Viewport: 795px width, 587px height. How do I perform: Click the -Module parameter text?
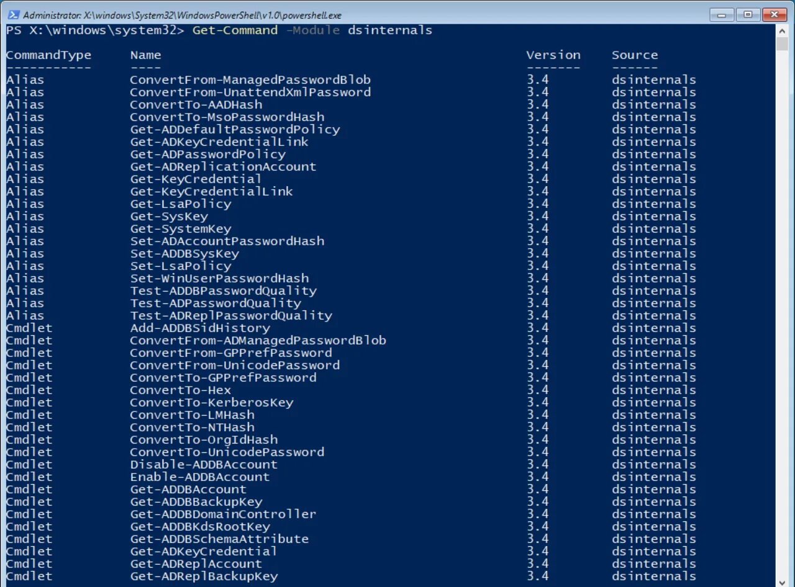point(312,30)
